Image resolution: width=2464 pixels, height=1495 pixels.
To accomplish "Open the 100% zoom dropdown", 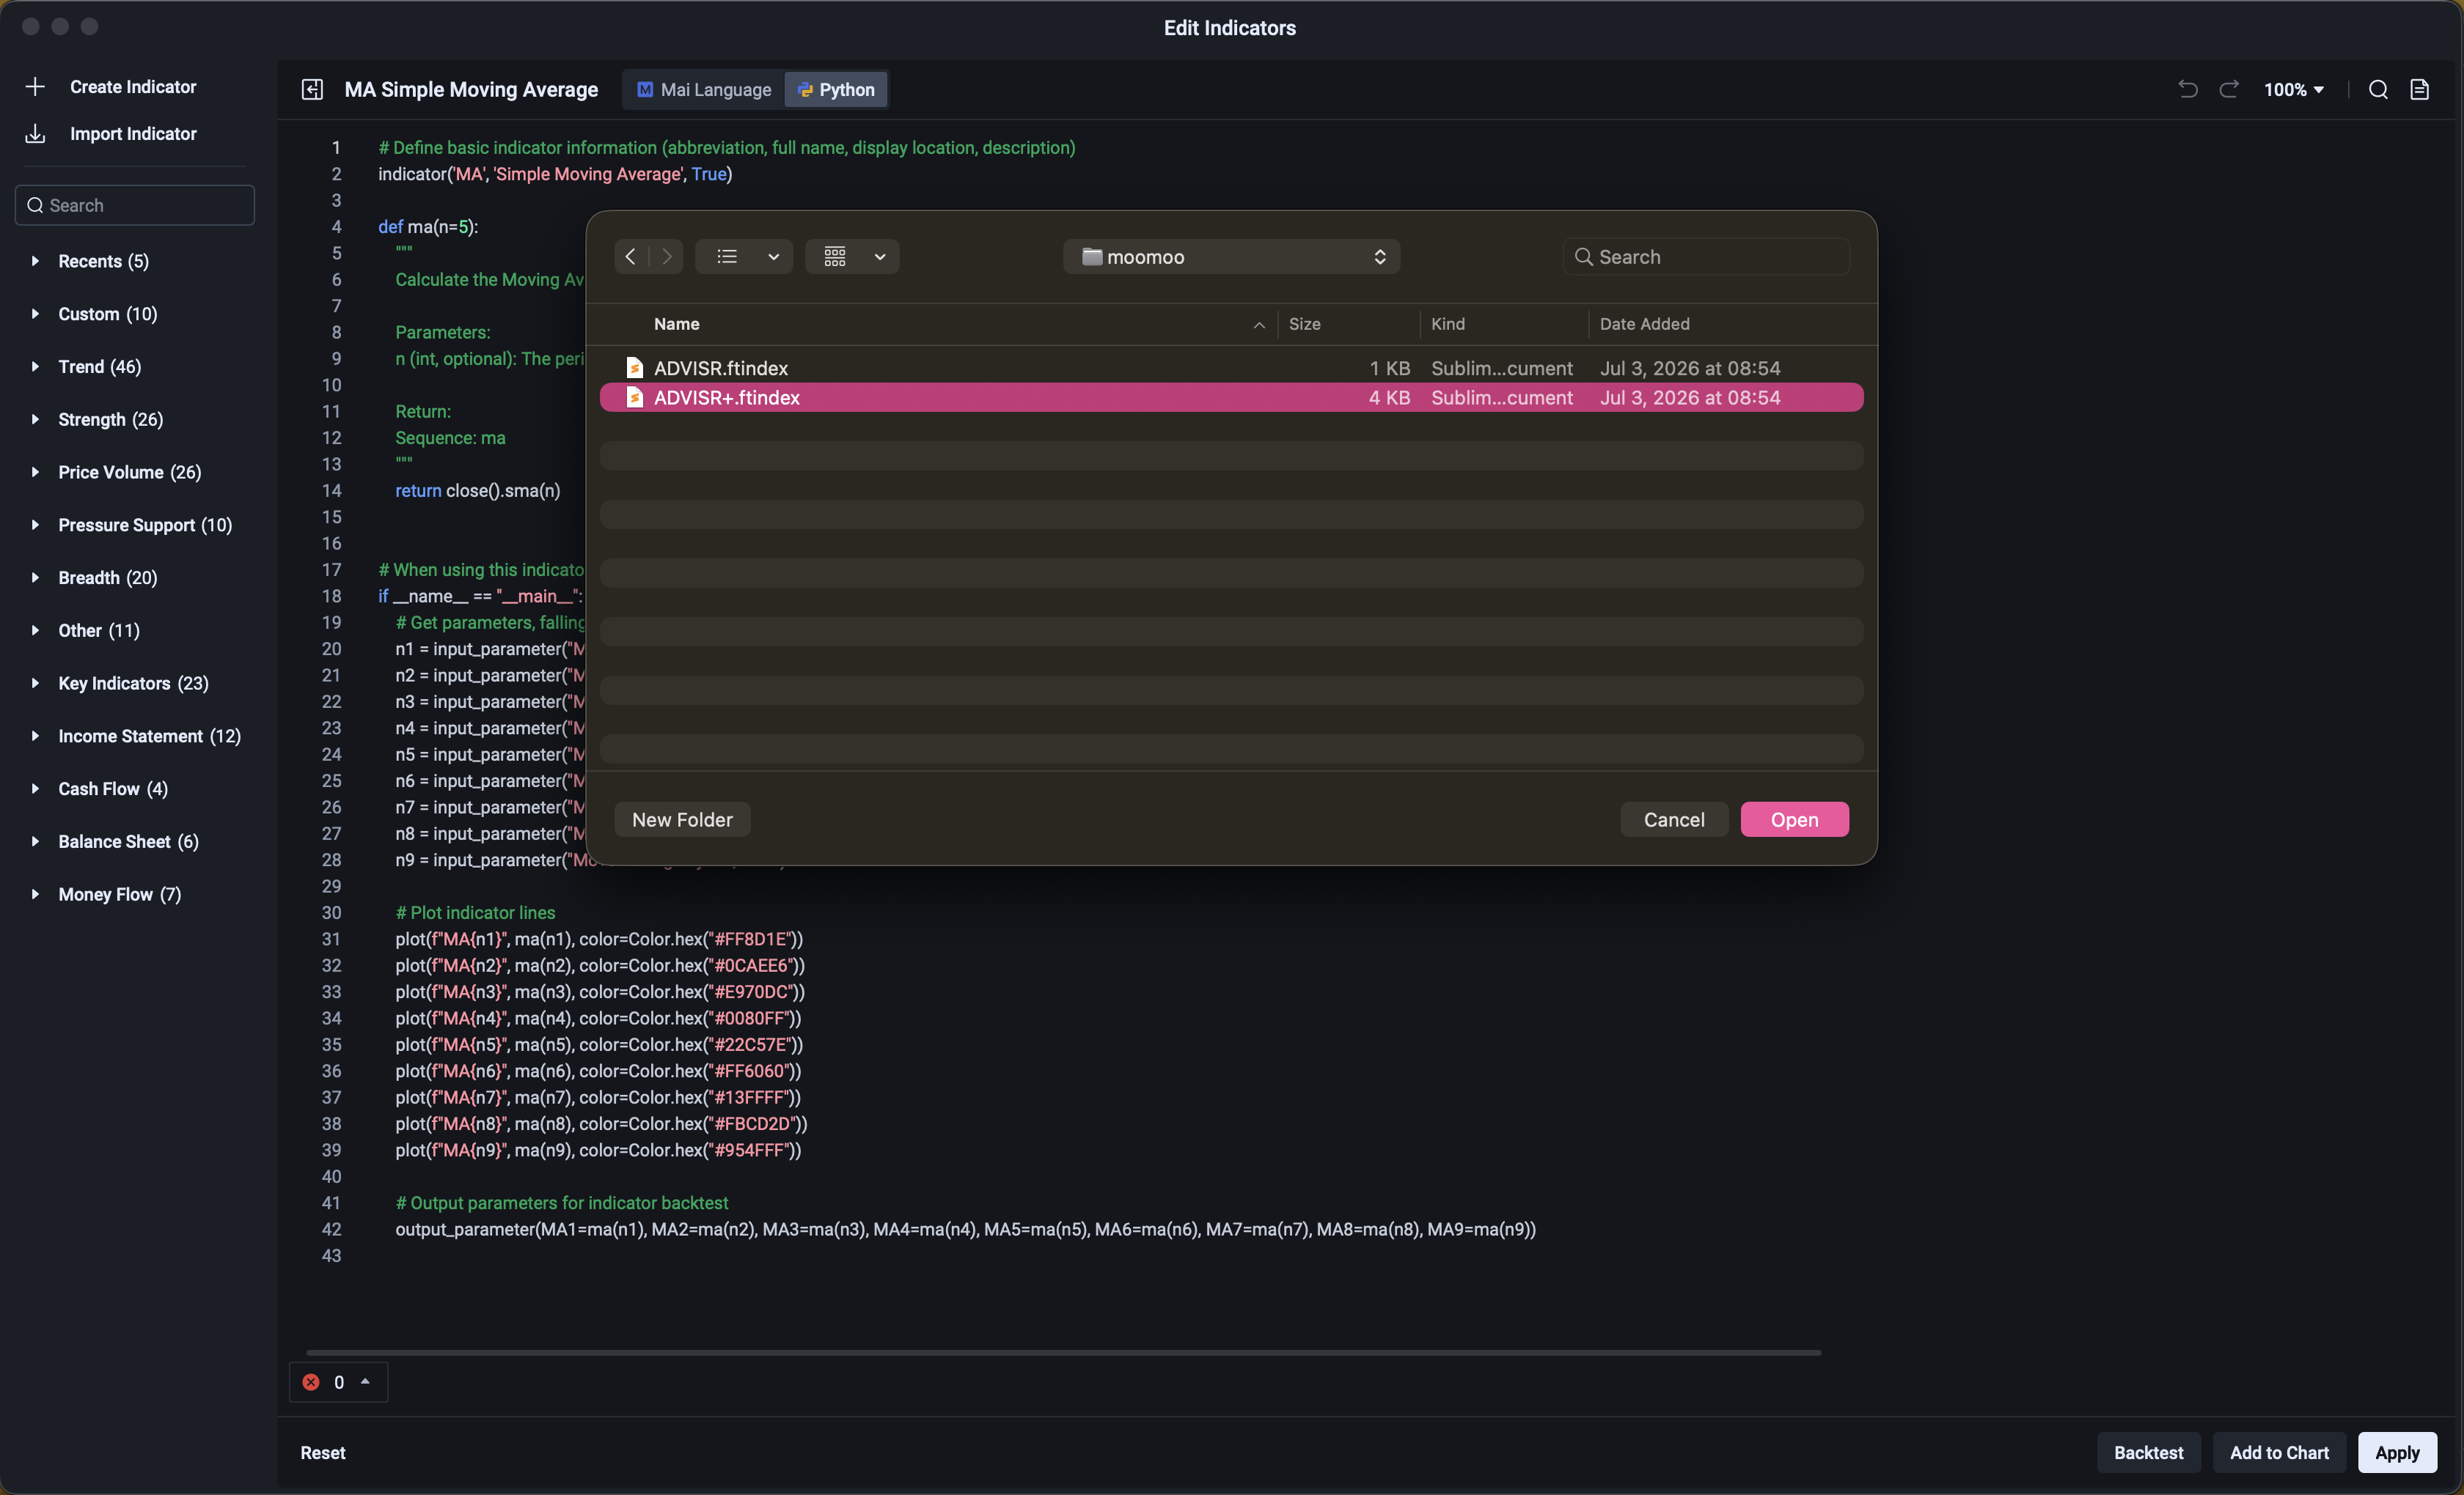I will (2293, 90).
